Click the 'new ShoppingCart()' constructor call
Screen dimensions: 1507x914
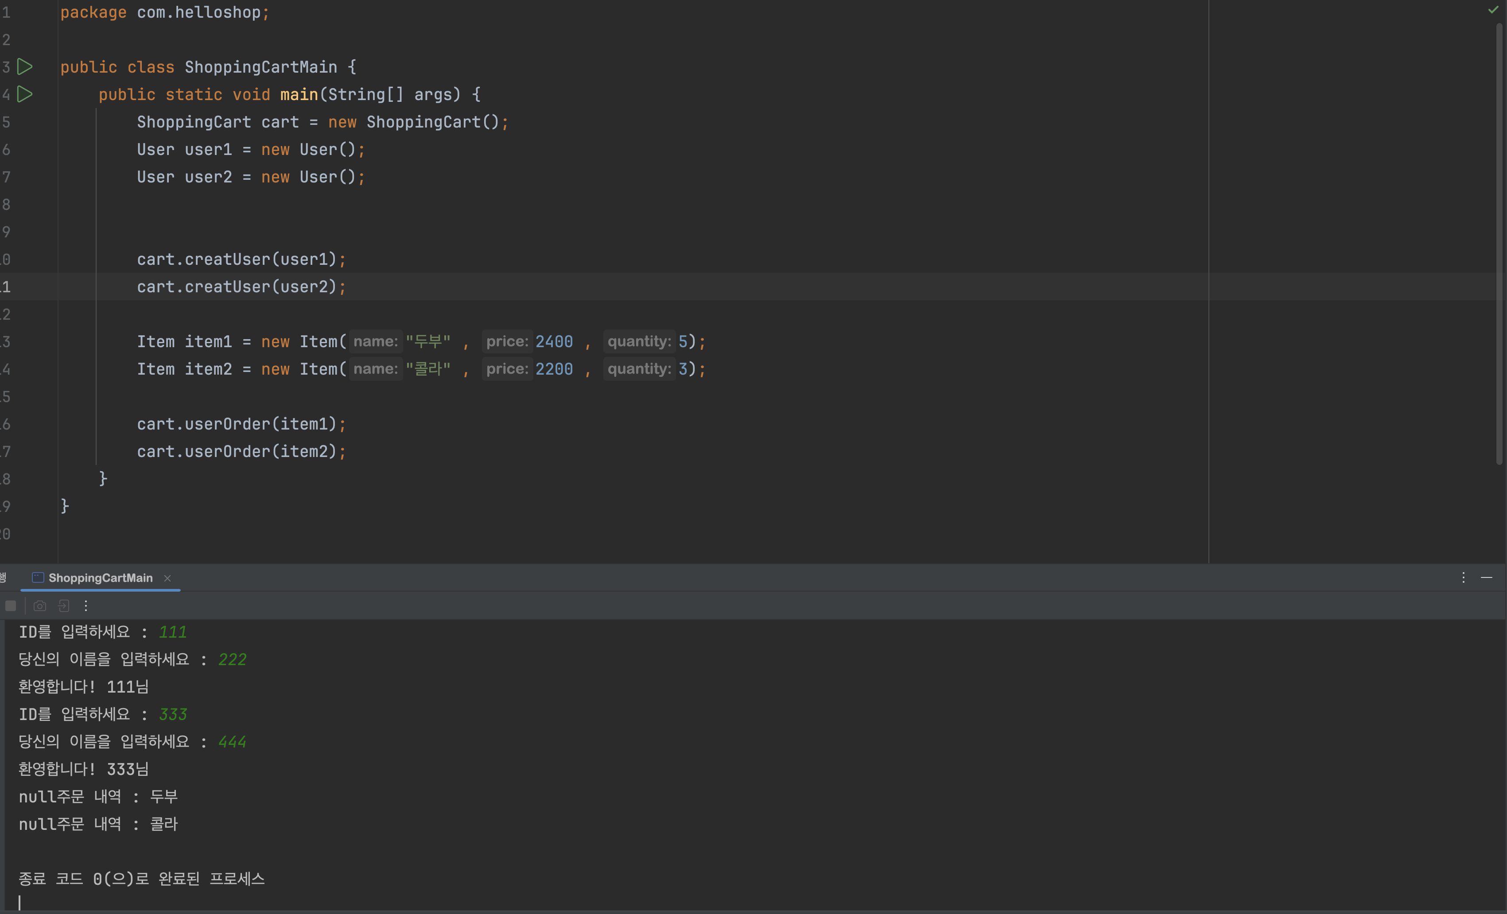click(414, 122)
